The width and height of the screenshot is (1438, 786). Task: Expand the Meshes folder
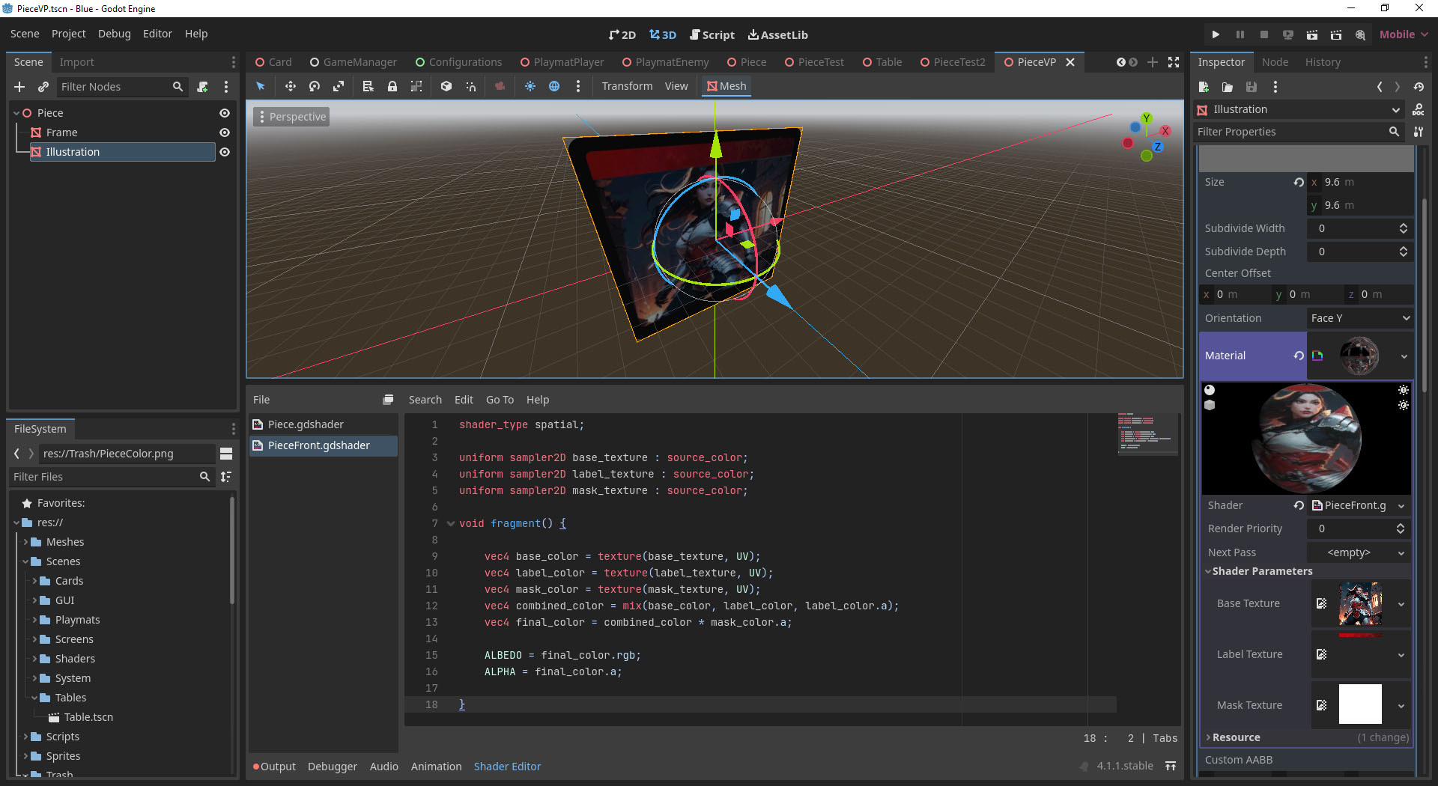(27, 542)
